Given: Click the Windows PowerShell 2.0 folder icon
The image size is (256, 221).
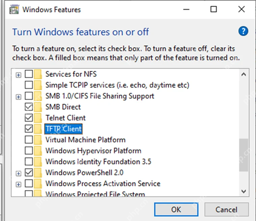Looking at the screenshot, I should pos(38,172).
